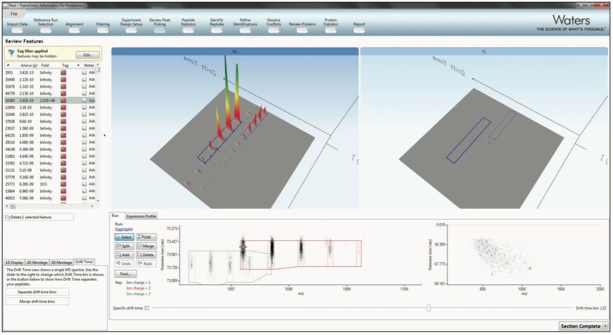The height and width of the screenshot is (335, 613).
Task: Click Merge drift time bins button
Action: coord(37,302)
